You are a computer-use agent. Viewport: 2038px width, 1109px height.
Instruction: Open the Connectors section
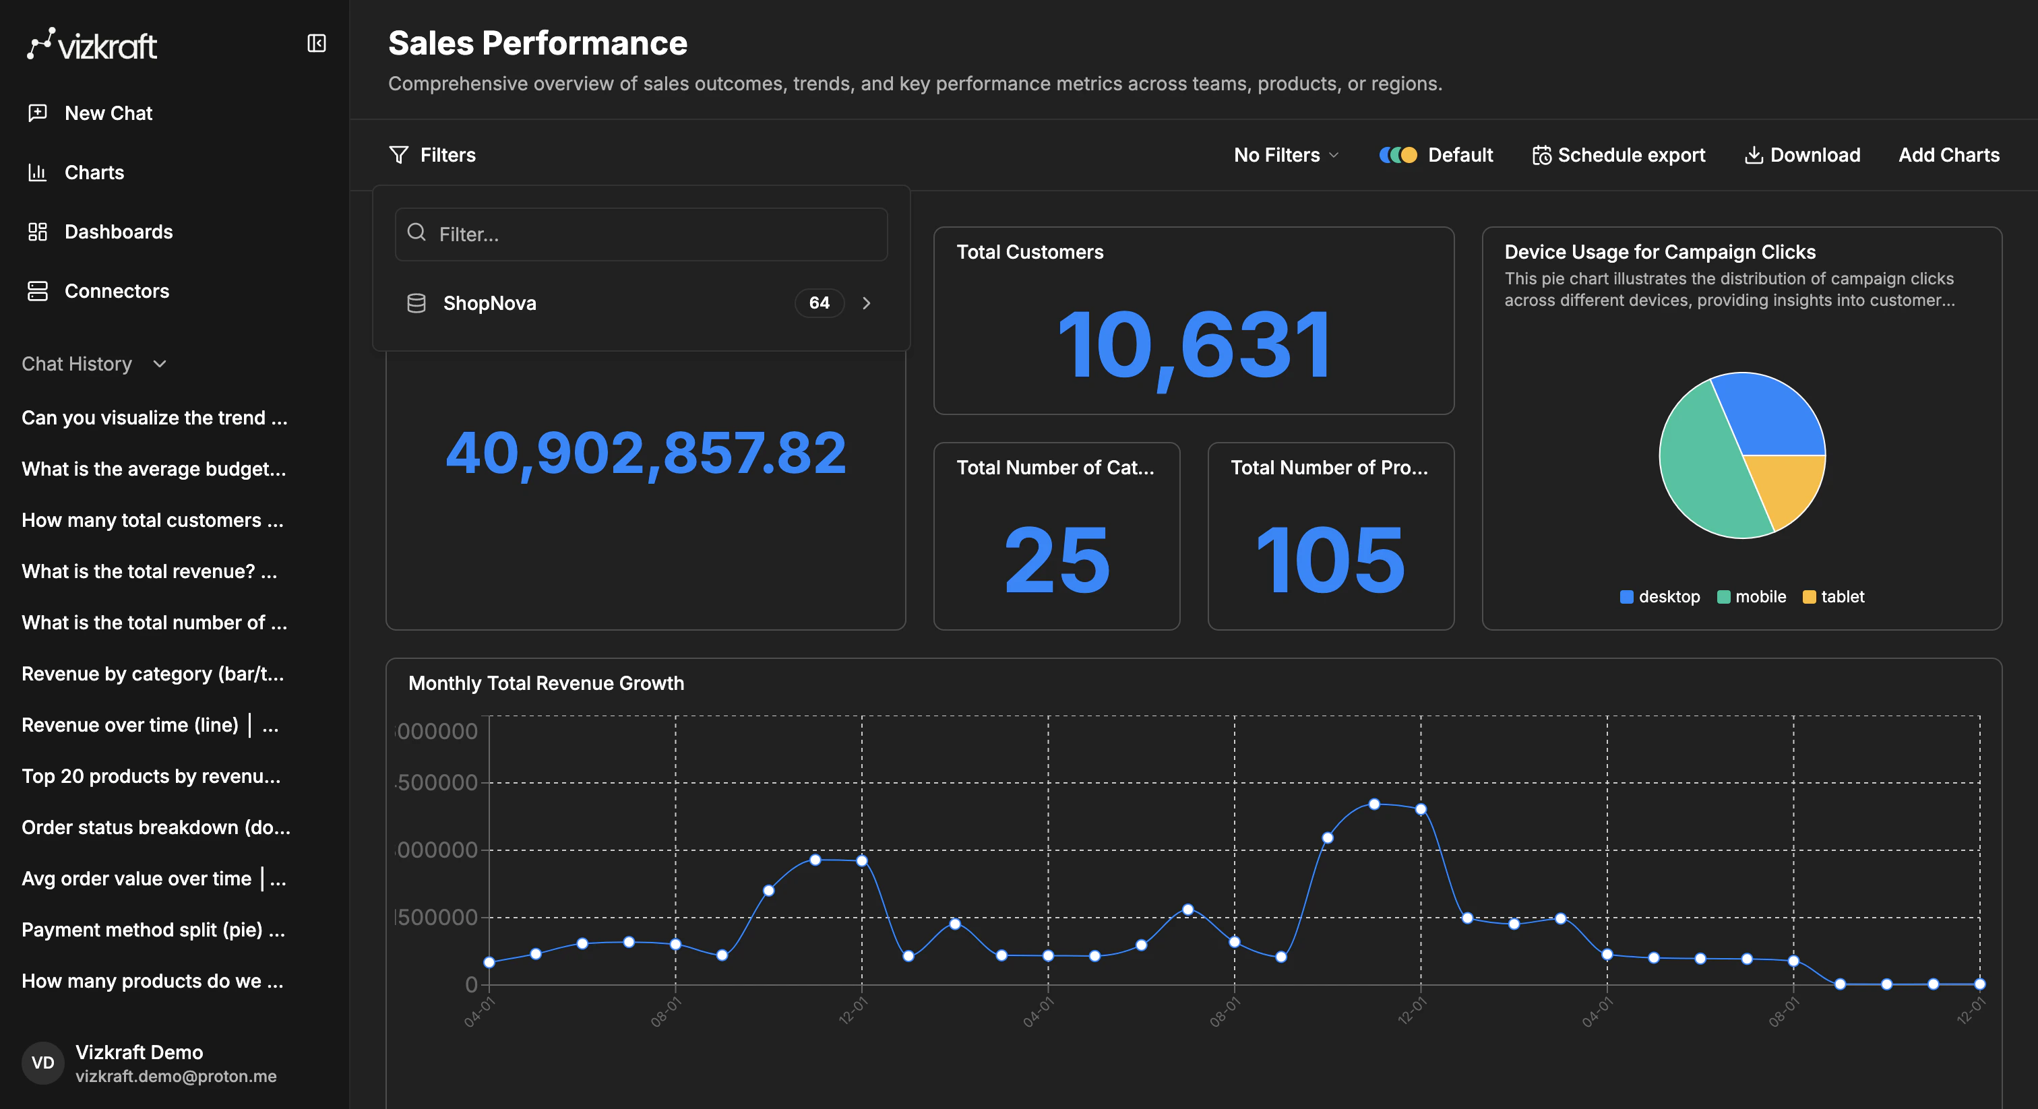pos(117,291)
